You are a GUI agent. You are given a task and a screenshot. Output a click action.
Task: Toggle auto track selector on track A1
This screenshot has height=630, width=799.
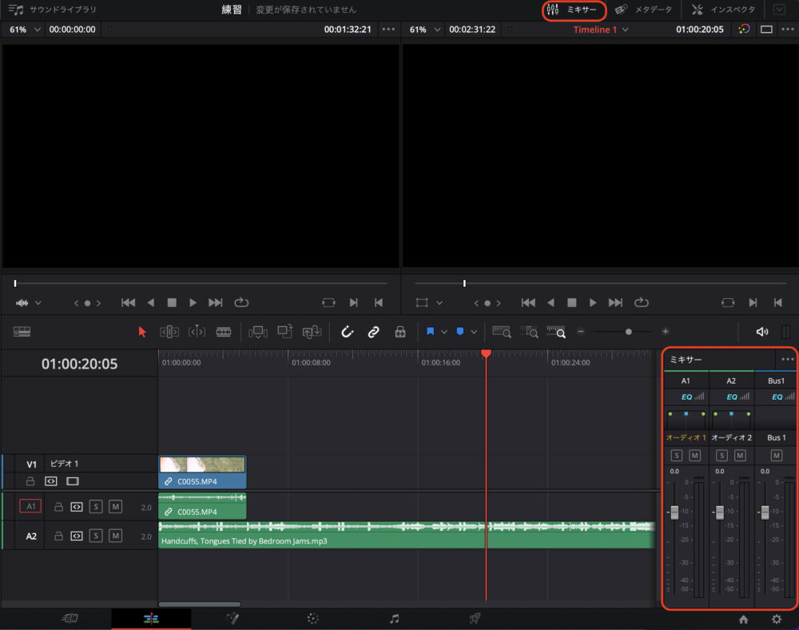pyautogui.click(x=75, y=506)
